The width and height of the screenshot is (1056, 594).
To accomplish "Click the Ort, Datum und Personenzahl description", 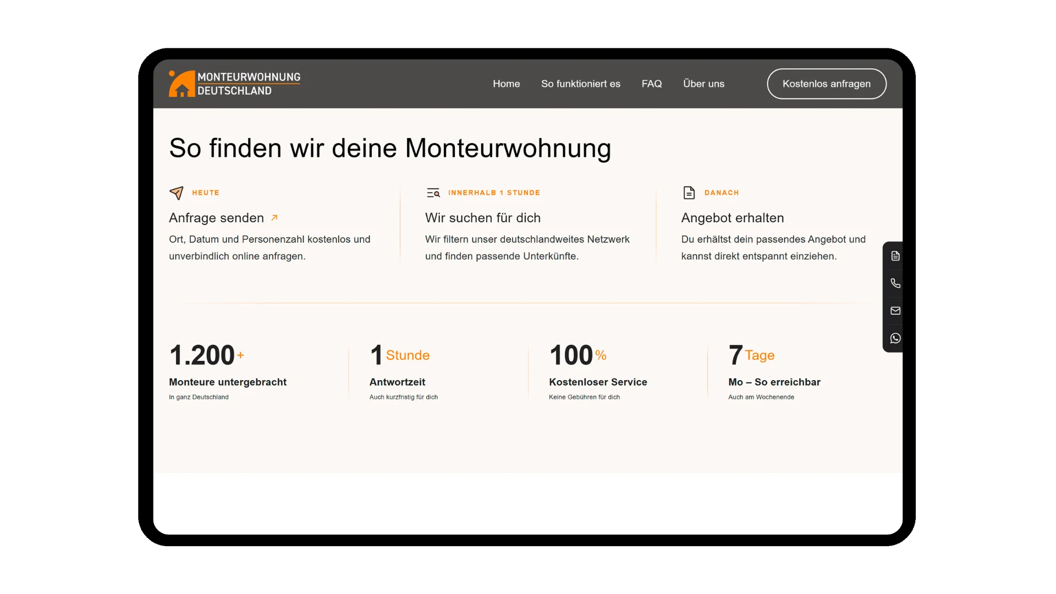I will point(269,248).
